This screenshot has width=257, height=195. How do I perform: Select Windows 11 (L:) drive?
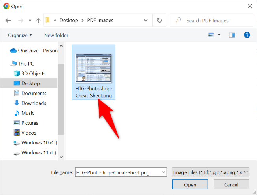35,153
